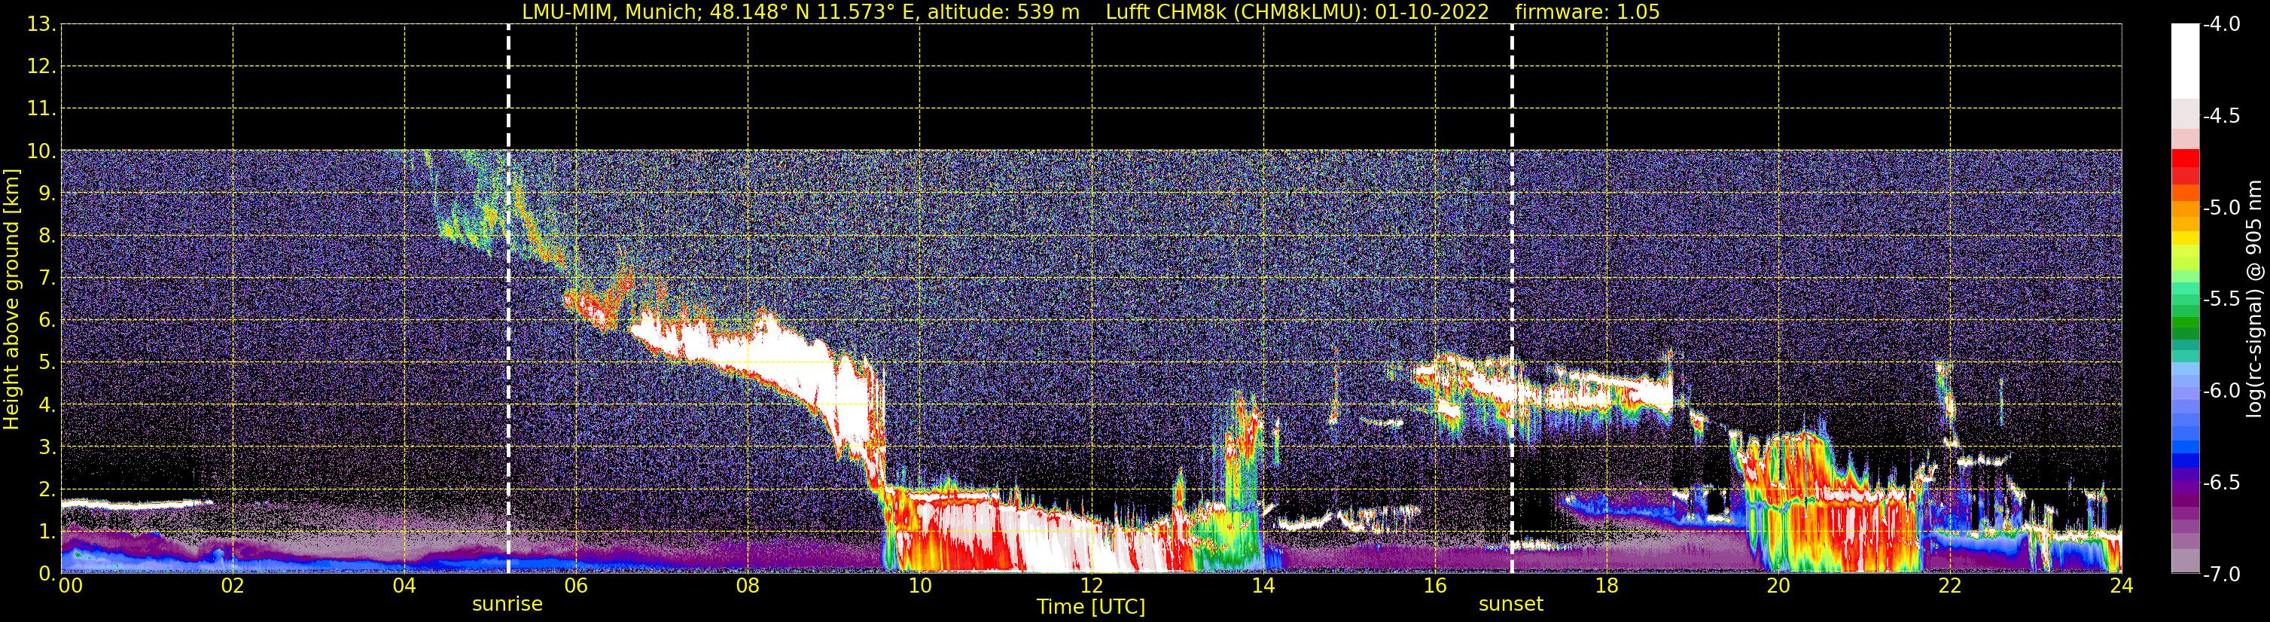Click the "24" tick on the time axis
The image size is (2270, 622).
(2121, 586)
